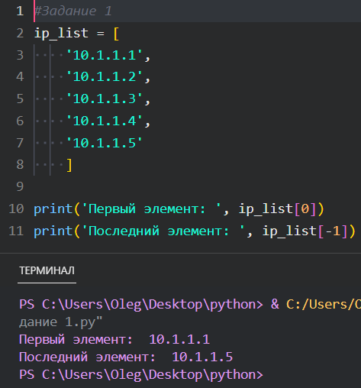Click the 'дание 1.py"' text in terminal
This screenshot has height=388, width=361.
tap(60, 322)
